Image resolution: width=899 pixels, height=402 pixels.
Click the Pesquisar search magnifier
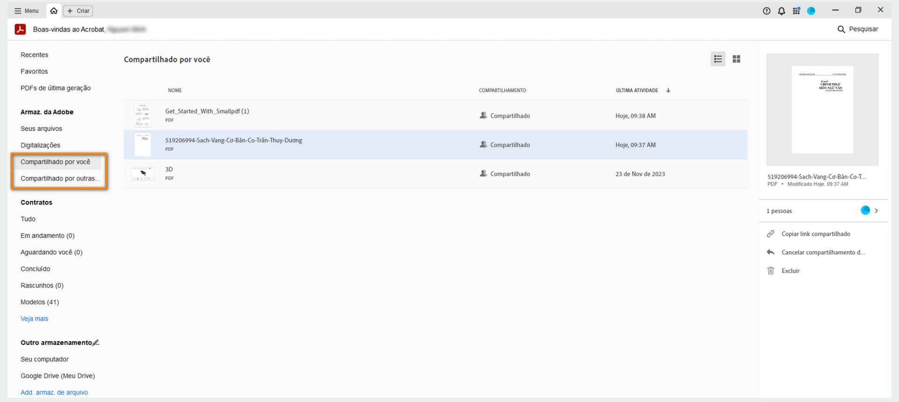click(841, 29)
